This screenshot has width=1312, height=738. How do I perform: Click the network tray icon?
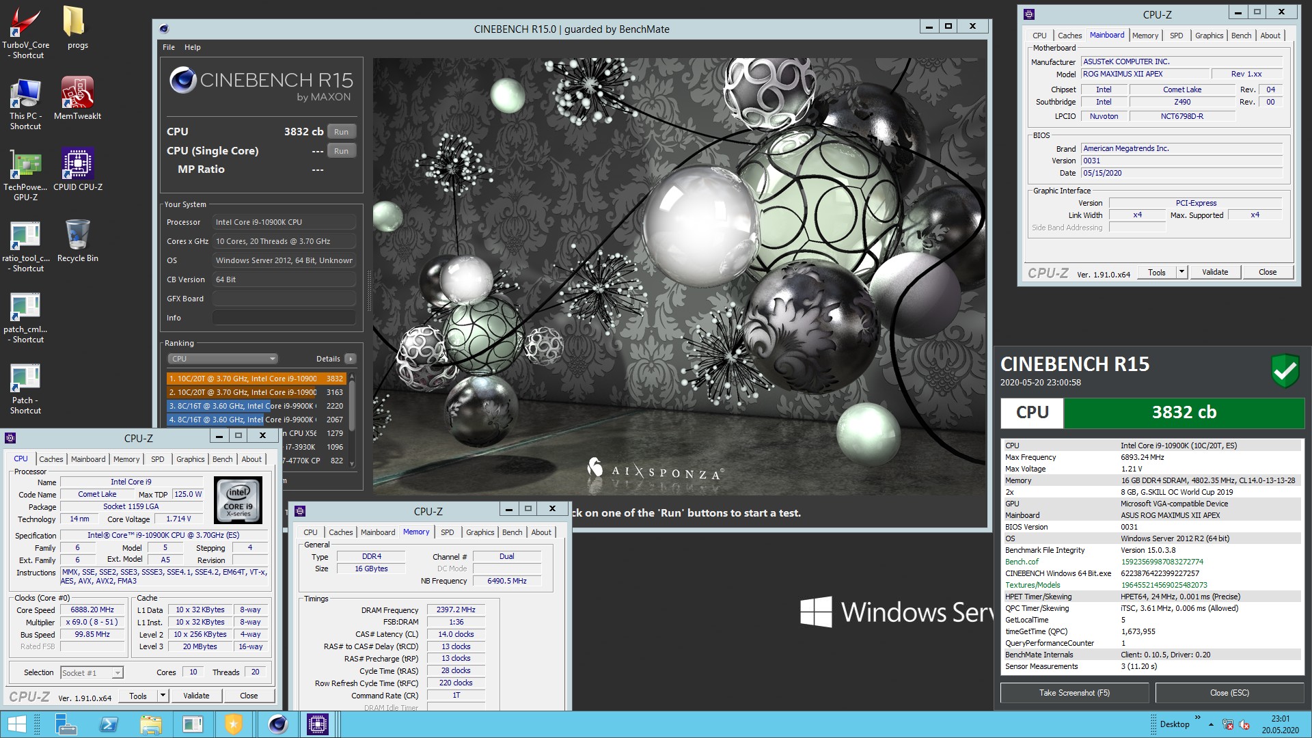tap(1228, 725)
